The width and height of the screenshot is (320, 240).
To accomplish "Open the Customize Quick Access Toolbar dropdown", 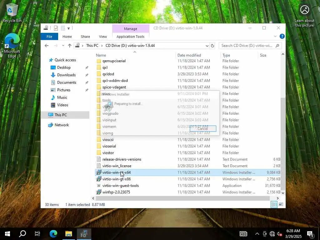I will click(68, 28).
